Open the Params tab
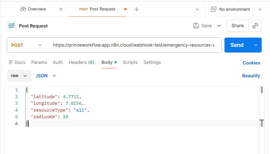The width and height of the screenshot is (270, 154). click(x=39, y=62)
